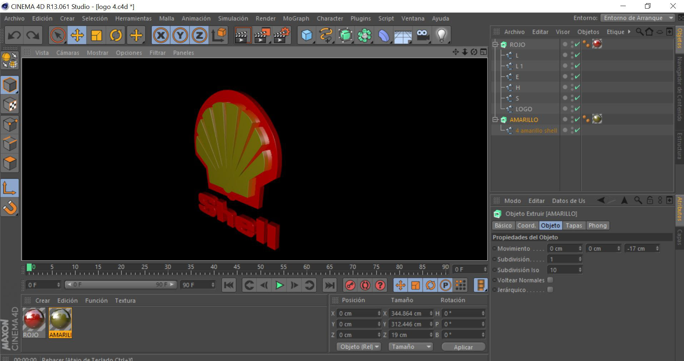
Task: Switch to Polygons mode
Action: coord(10,164)
